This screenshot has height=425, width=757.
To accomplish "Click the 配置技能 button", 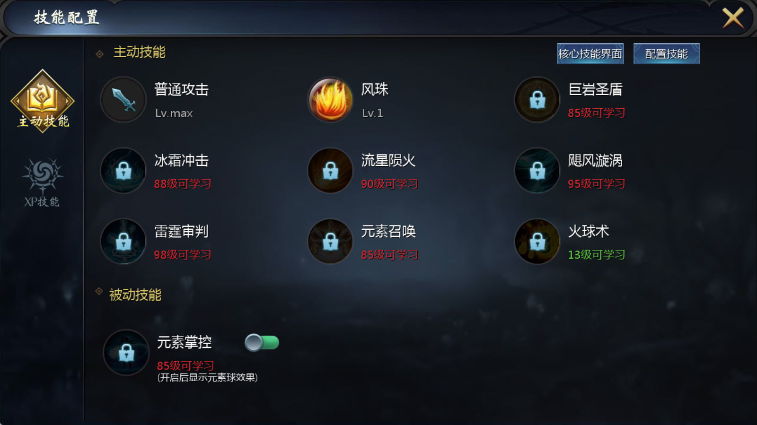I will coord(666,54).
